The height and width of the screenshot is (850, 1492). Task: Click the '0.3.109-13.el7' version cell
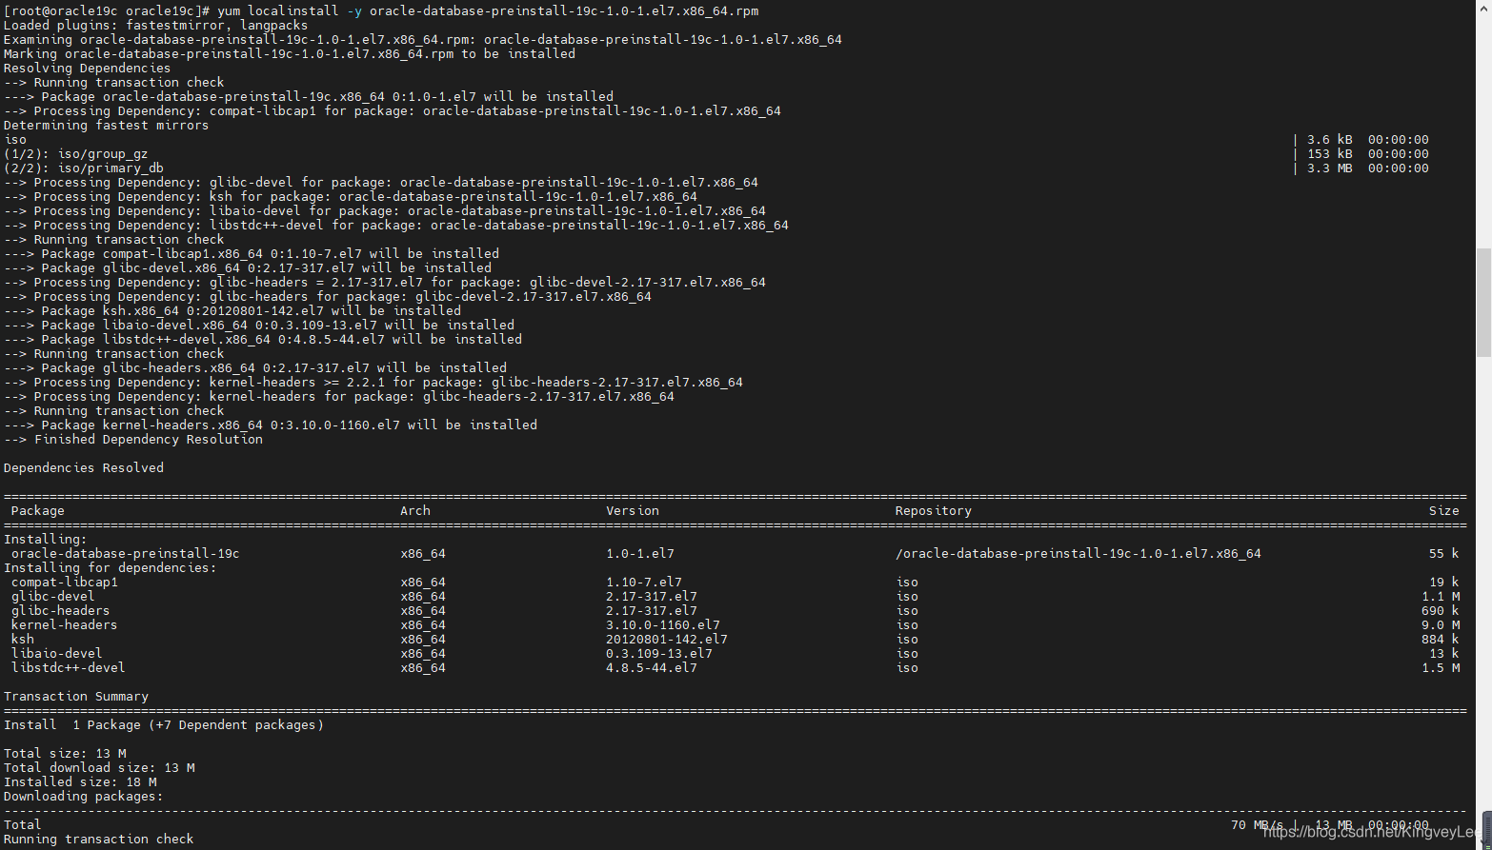tap(658, 653)
